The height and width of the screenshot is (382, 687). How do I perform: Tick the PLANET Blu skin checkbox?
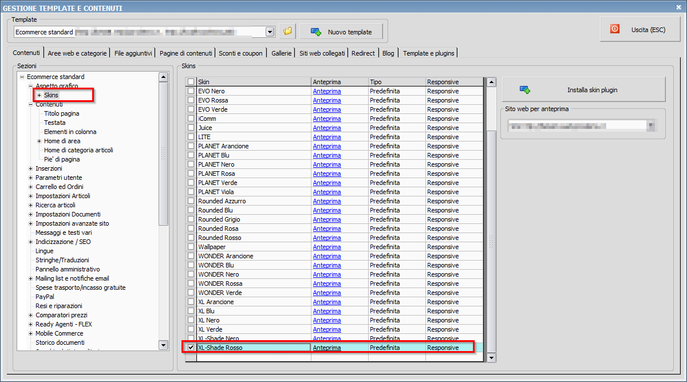point(191,155)
